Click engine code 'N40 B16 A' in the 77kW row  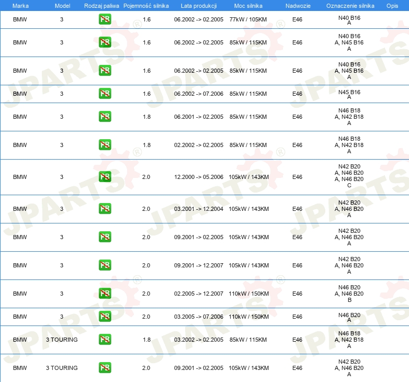(x=349, y=20)
